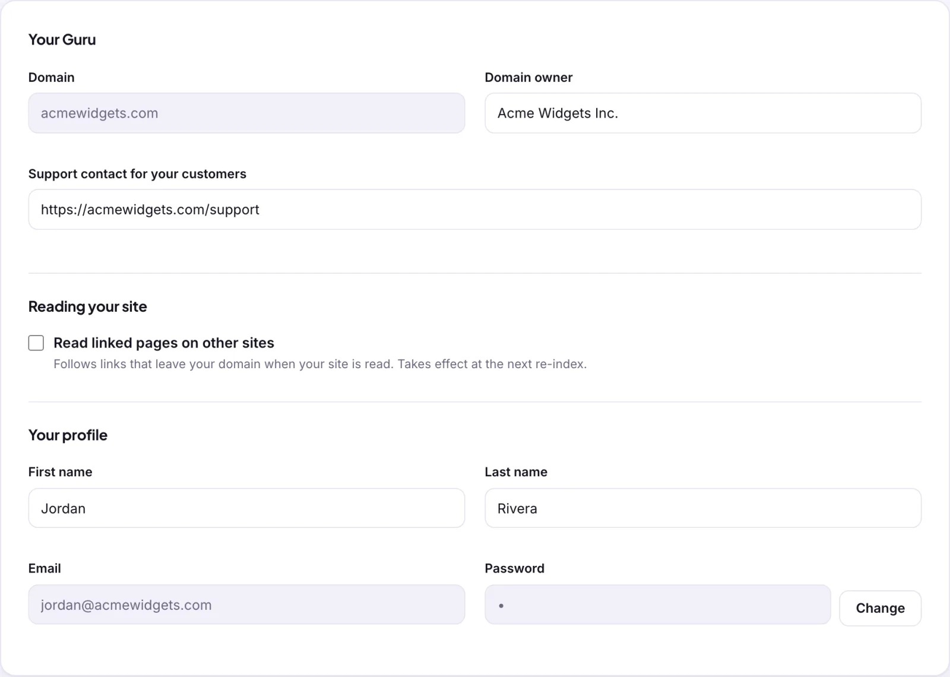Click the Password label
This screenshot has width=950, height=677.
[x=514, y=568]
